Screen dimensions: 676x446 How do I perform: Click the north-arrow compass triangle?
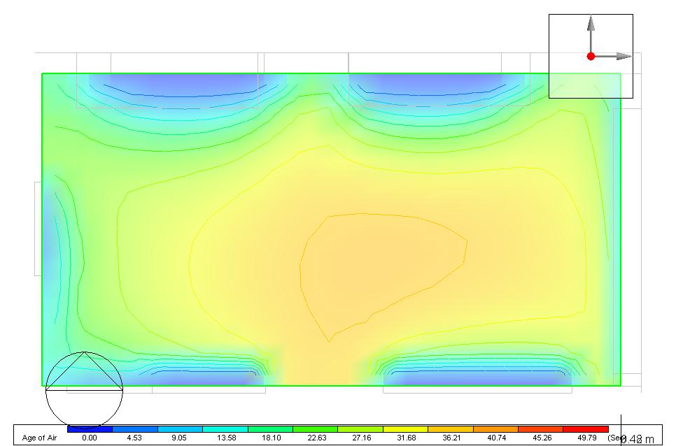coord(84,371)
